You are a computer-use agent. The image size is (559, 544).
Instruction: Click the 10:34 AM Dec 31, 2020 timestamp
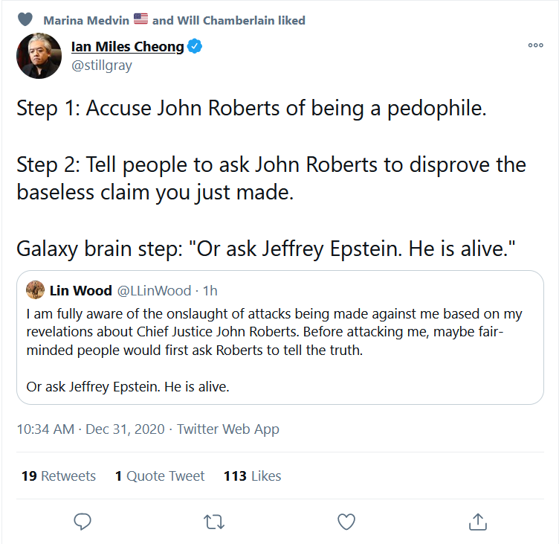coord(92,429)
